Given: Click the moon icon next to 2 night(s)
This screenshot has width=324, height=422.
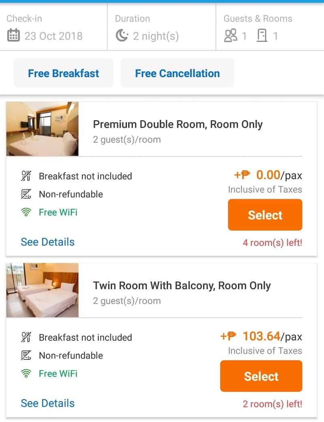Looking at the screenshot, I should 122,36.
